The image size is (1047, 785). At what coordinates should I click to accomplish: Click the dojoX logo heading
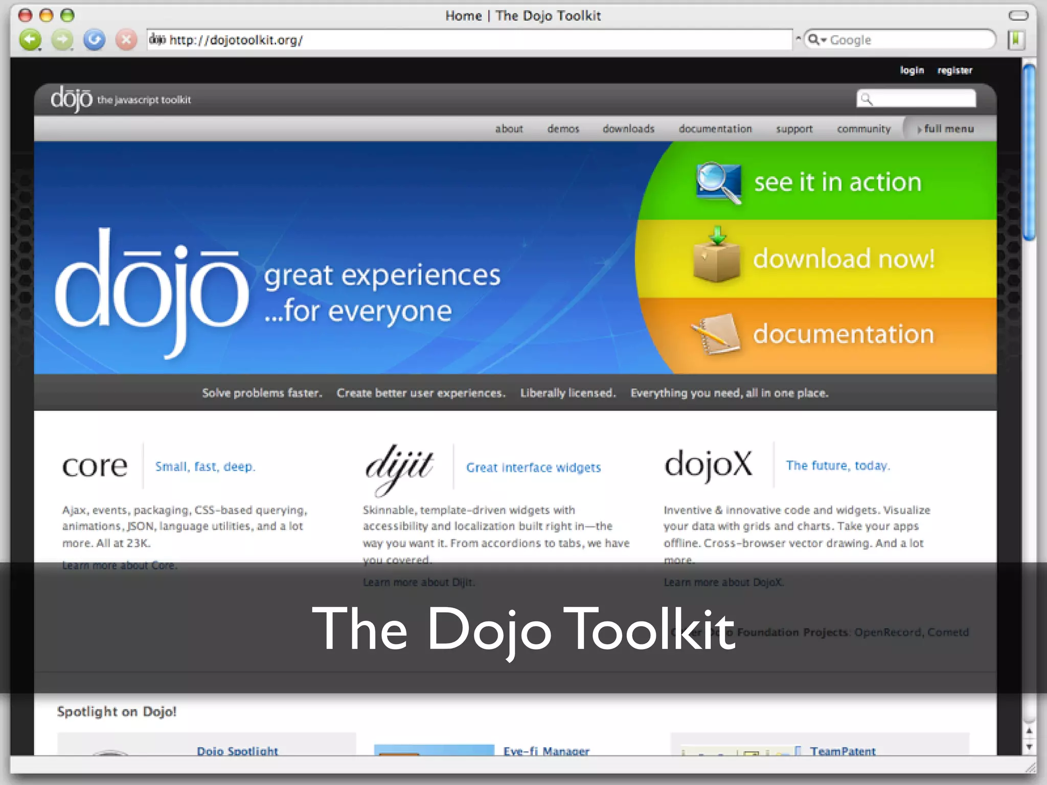click(x=708, y=465)
